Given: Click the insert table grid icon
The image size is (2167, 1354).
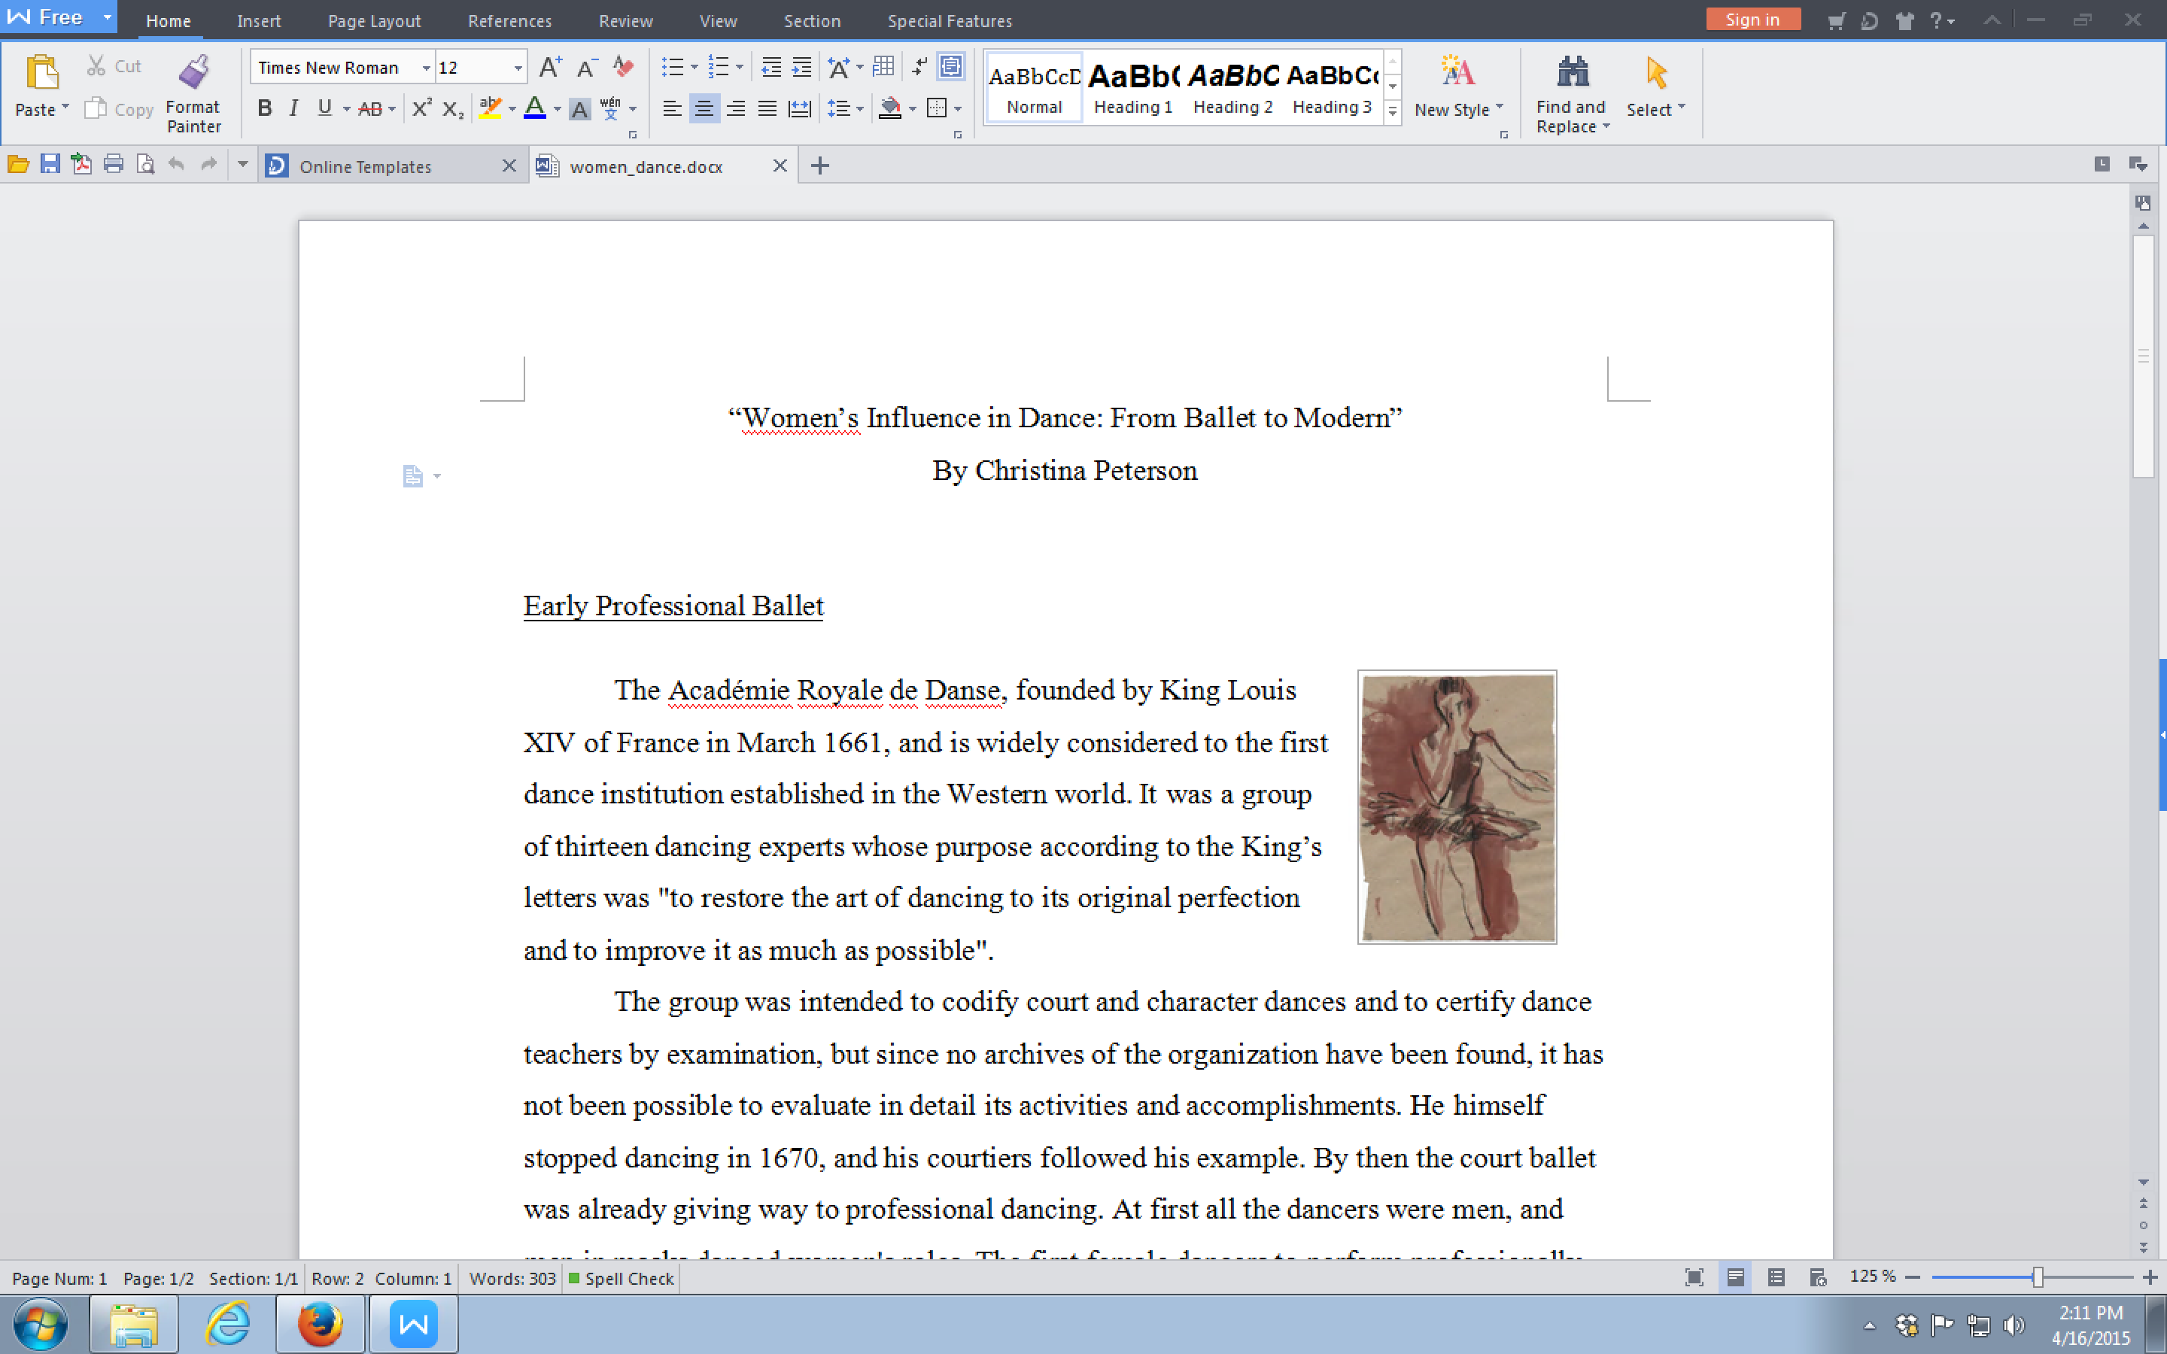Looking at the screenshot, I should coord(883,66).
